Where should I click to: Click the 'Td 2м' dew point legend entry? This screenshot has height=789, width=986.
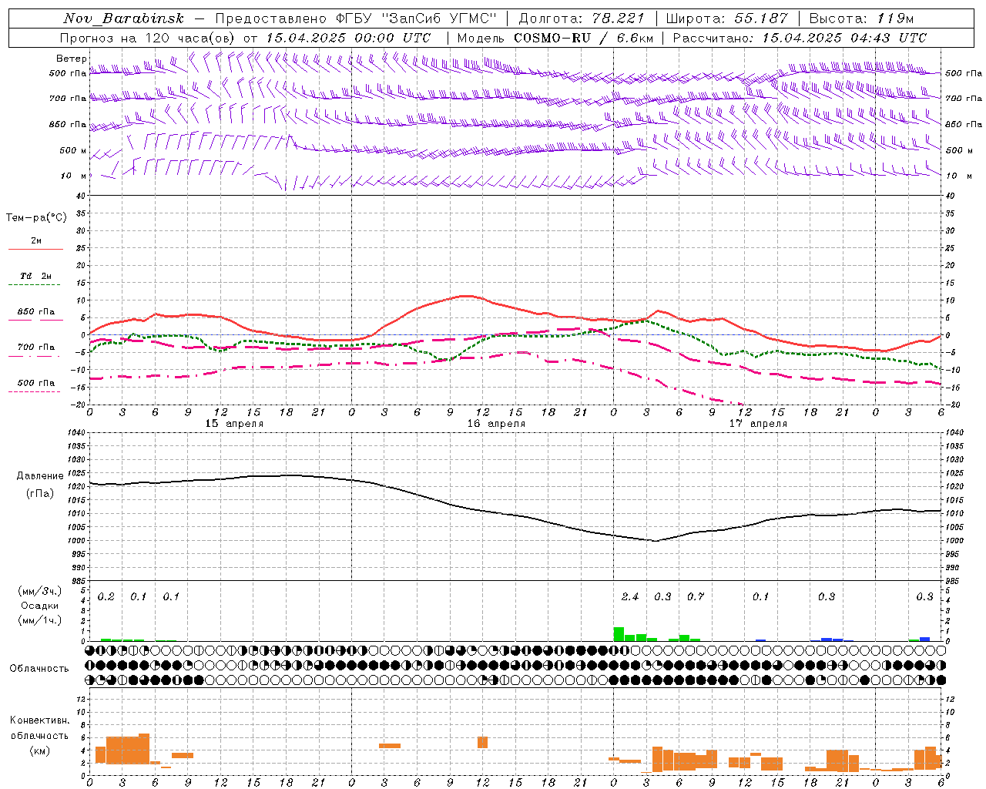[36, 276]
